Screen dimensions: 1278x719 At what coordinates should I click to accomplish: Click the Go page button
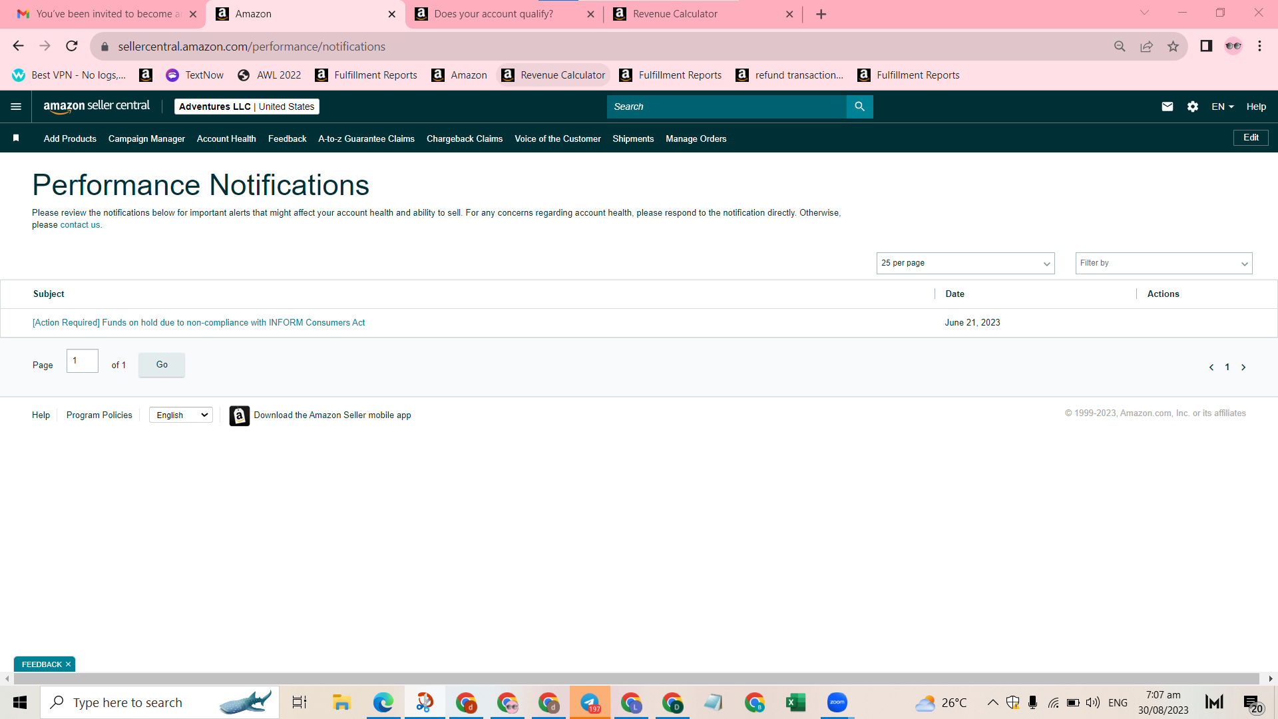(x=162, y=365)
